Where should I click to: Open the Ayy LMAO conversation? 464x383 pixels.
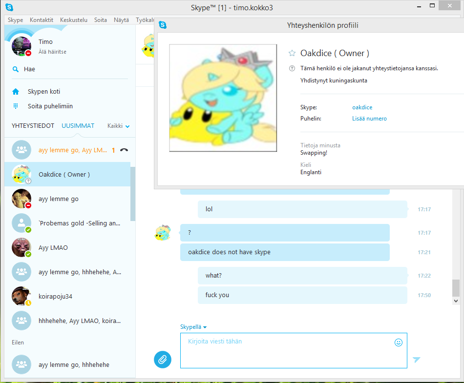pos(67,247)
